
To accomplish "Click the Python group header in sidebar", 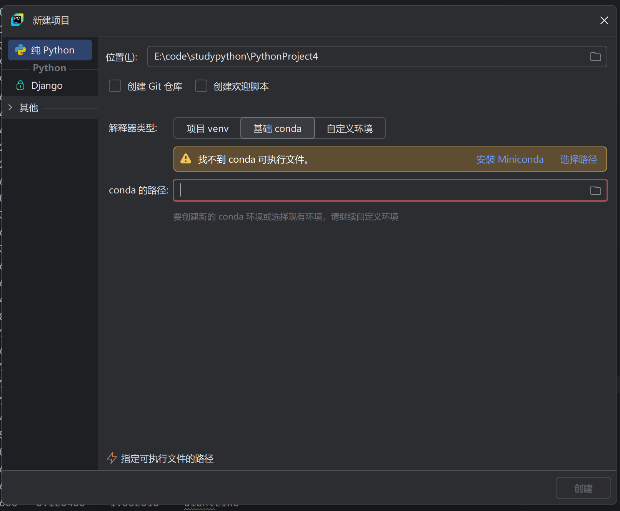I will tap(50, 68).
